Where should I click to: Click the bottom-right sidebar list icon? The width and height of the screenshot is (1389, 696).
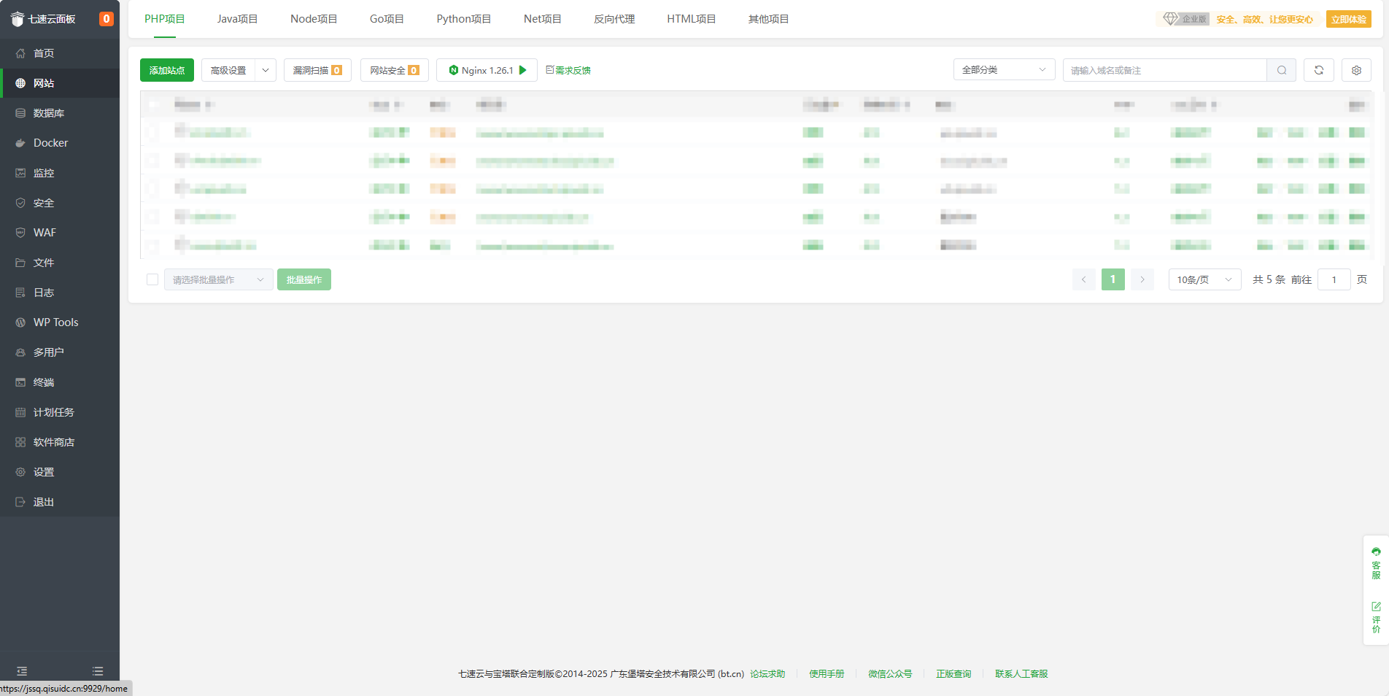(98, 671)
